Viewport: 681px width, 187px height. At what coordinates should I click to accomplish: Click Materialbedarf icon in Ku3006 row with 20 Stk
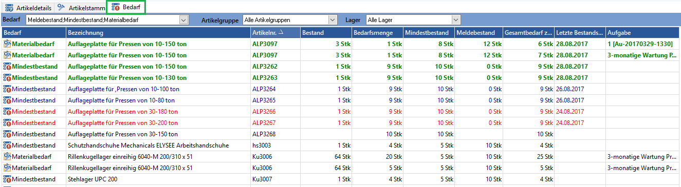(7, 157)
